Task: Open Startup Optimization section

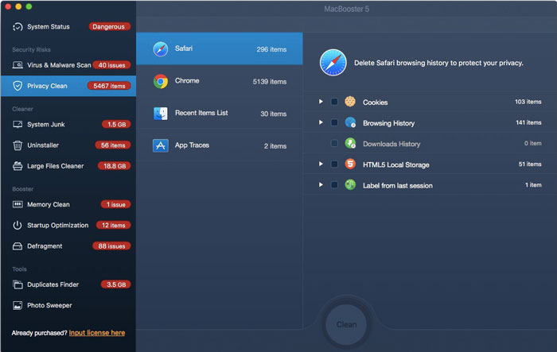Action: [x=68, y=226]
